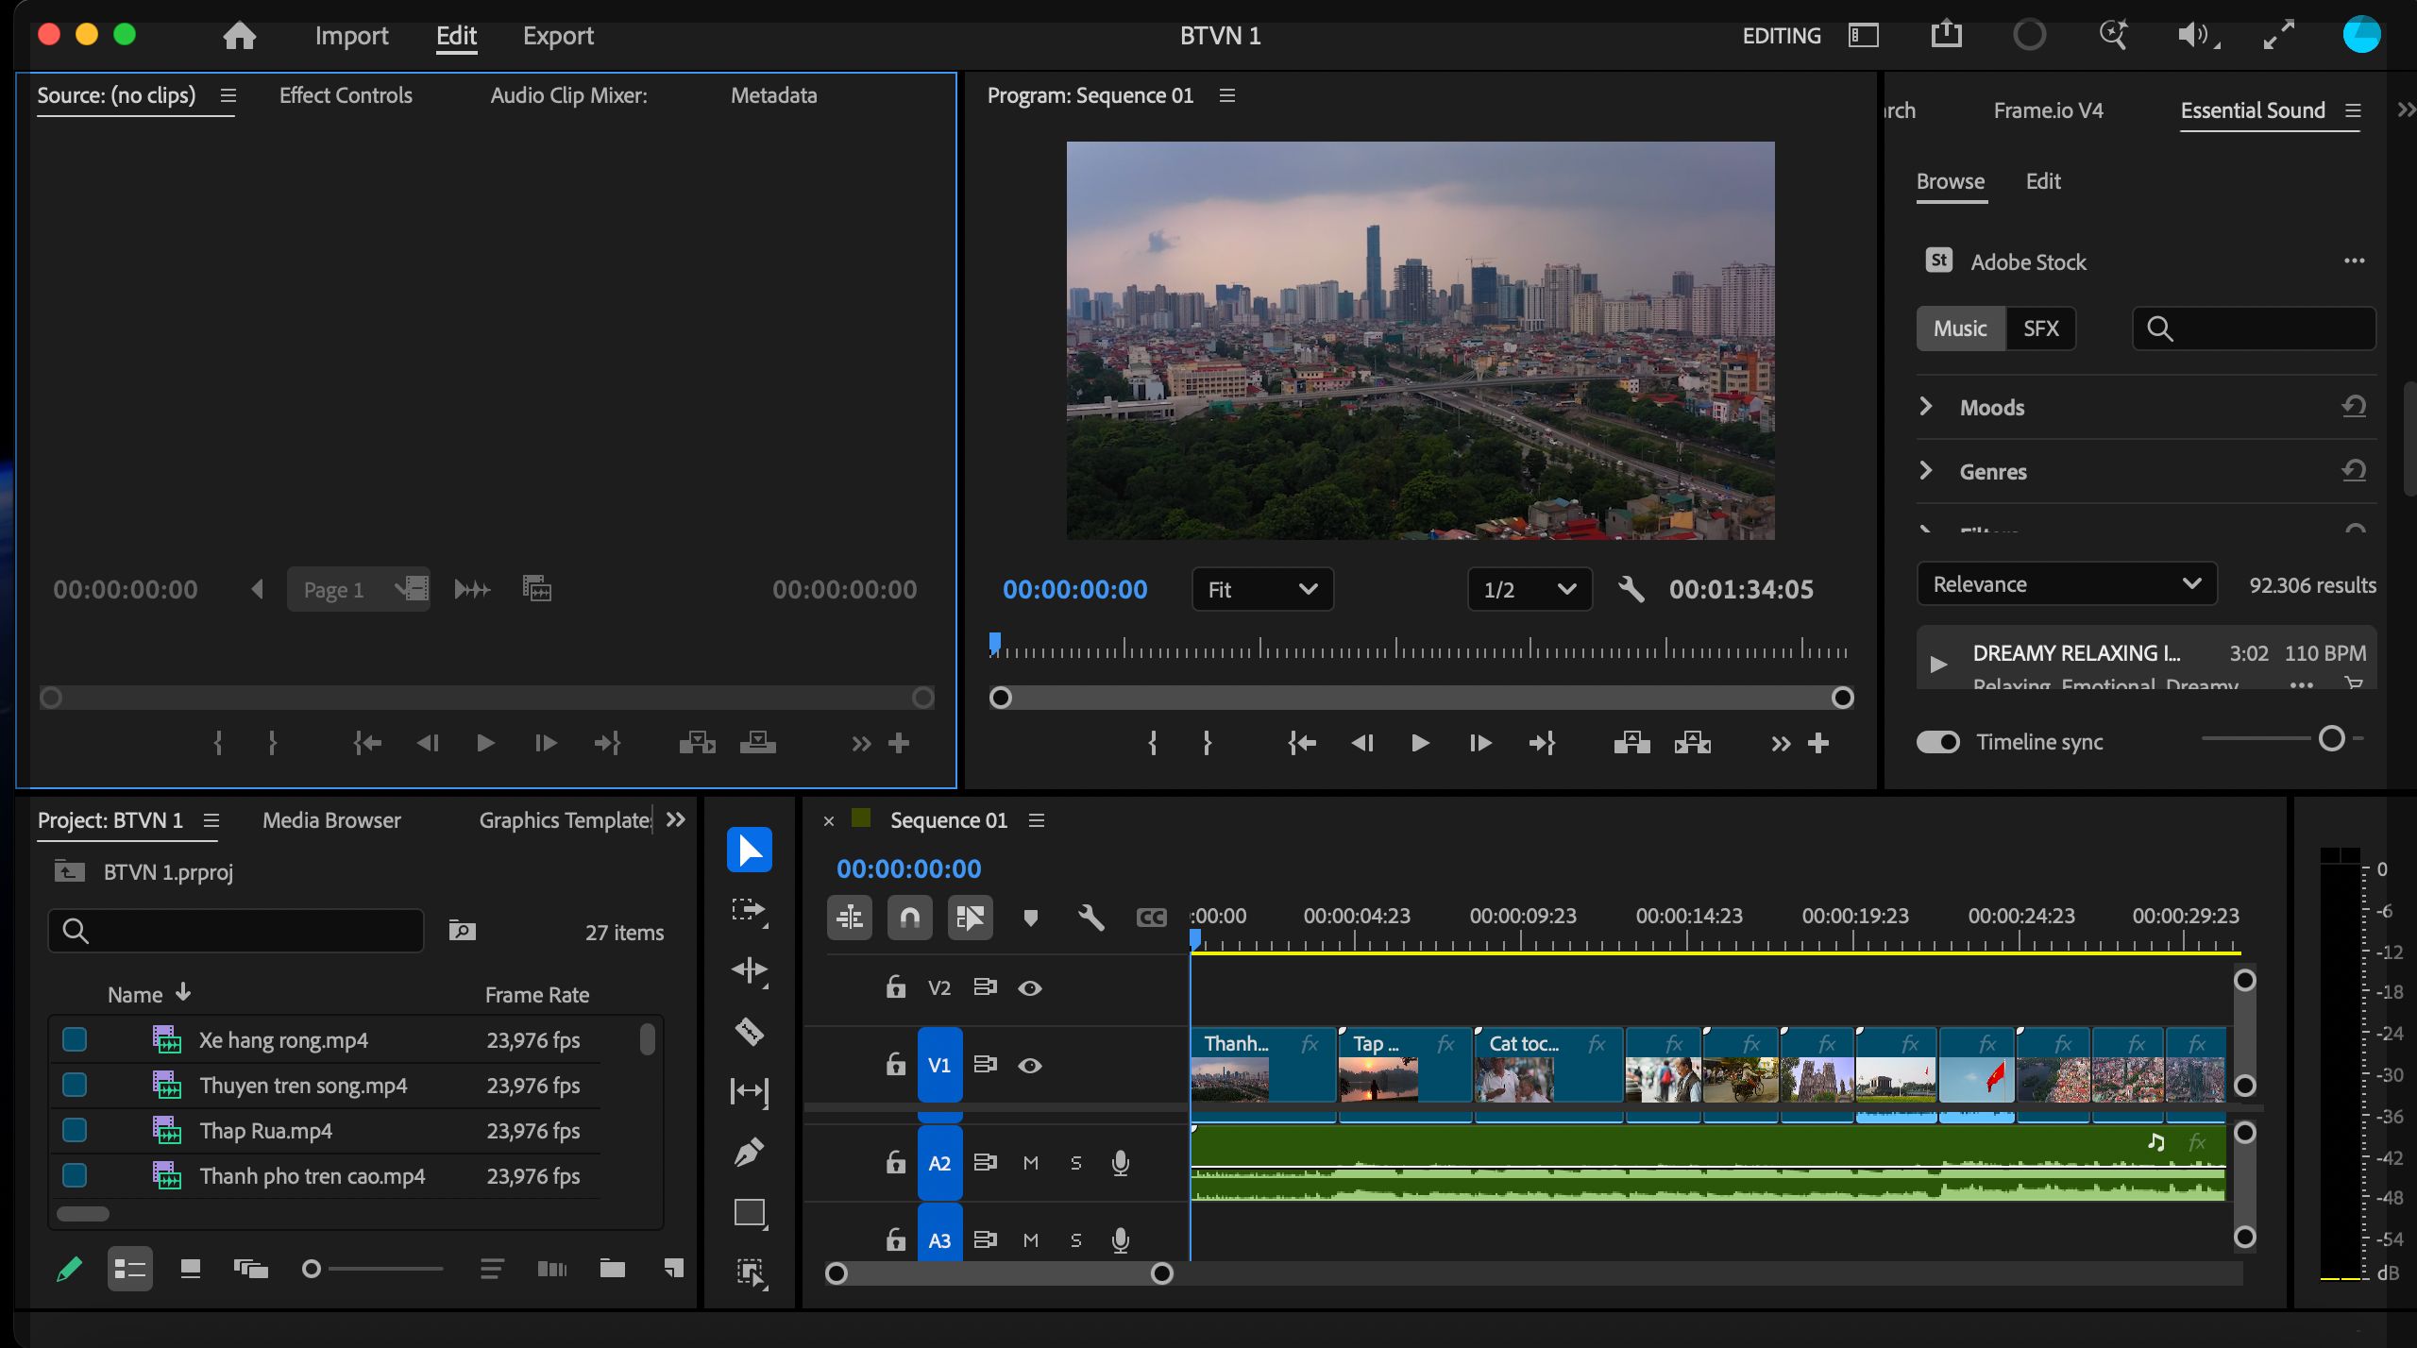The width and height of the screenshot is (2417, 1348).
Task: Select the Slip tool
Action: click(x=750, y=1091)
